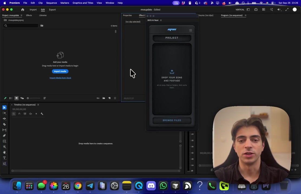Screen dimensions: 301x194
Task: Select the Hand tool
Action: [4, 152]
